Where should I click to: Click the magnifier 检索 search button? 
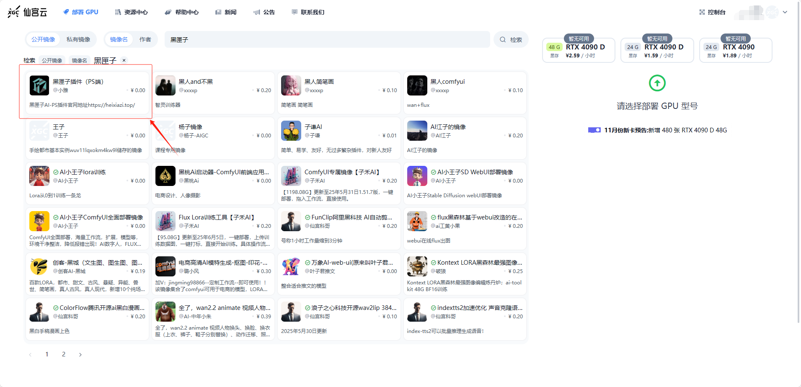511,40
